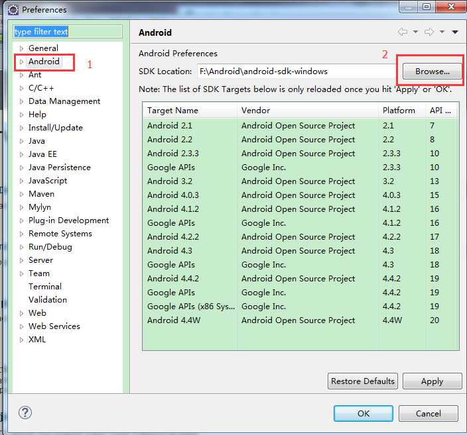Expand the Install/Update node arrow
This screenshot has width=467, height=435.
tap(21, 128)
